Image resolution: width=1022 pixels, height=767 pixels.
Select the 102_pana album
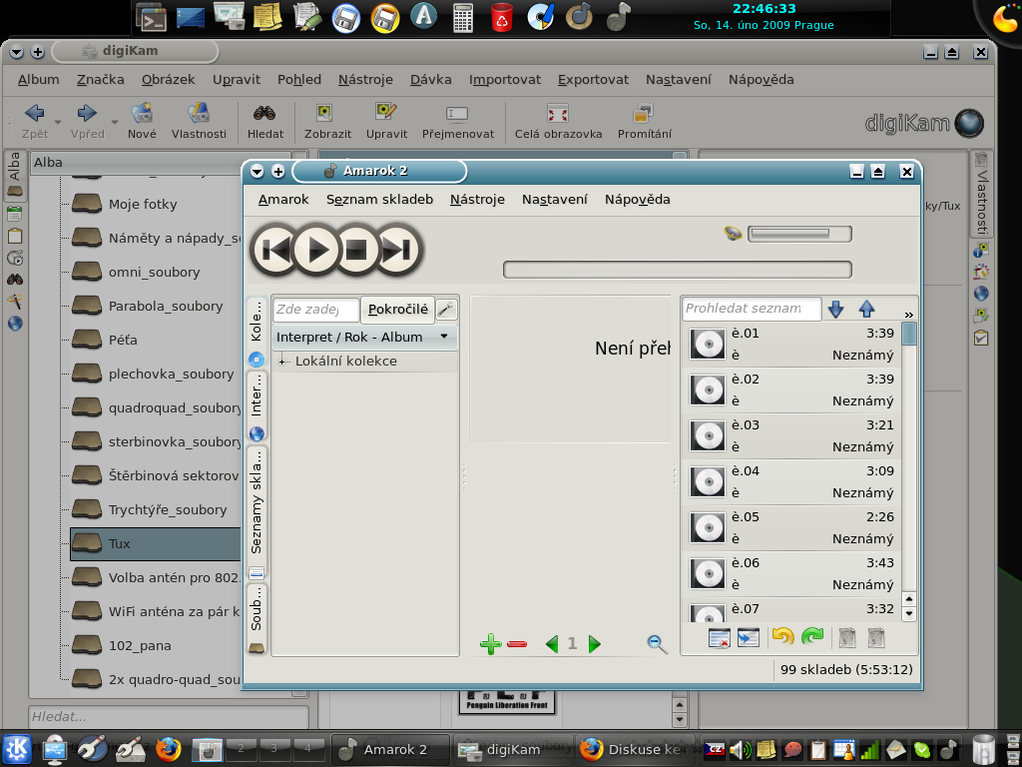pyautogui.click(x=140, y=646)
